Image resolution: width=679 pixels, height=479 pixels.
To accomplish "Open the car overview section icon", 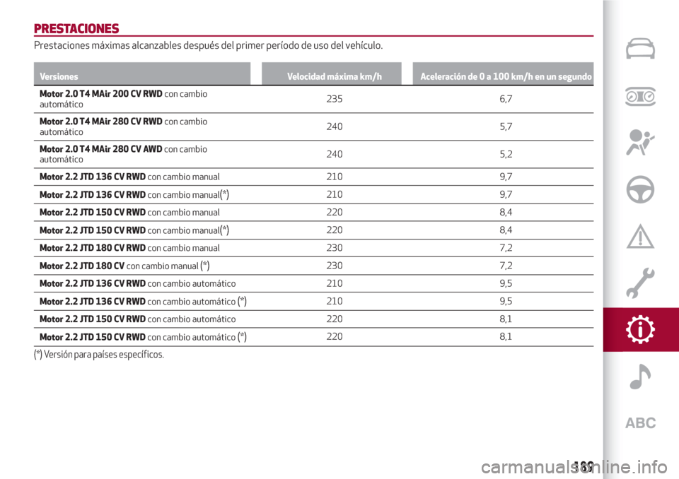I will [640, 48].
